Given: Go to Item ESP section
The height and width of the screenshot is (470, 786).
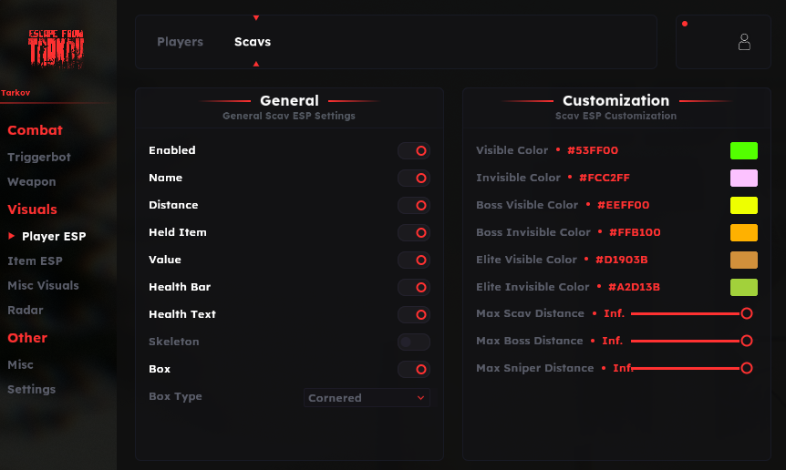Looking at the screenshot, I should point(35,261).
